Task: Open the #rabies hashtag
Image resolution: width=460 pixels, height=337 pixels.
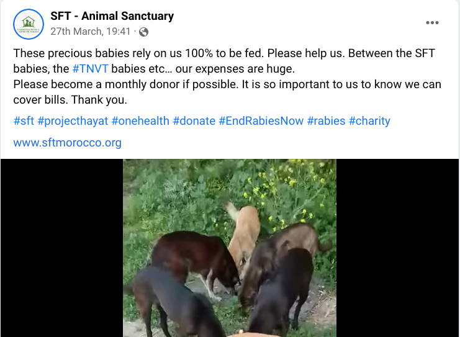Action: pyautogui.click(x=326, y=121)
